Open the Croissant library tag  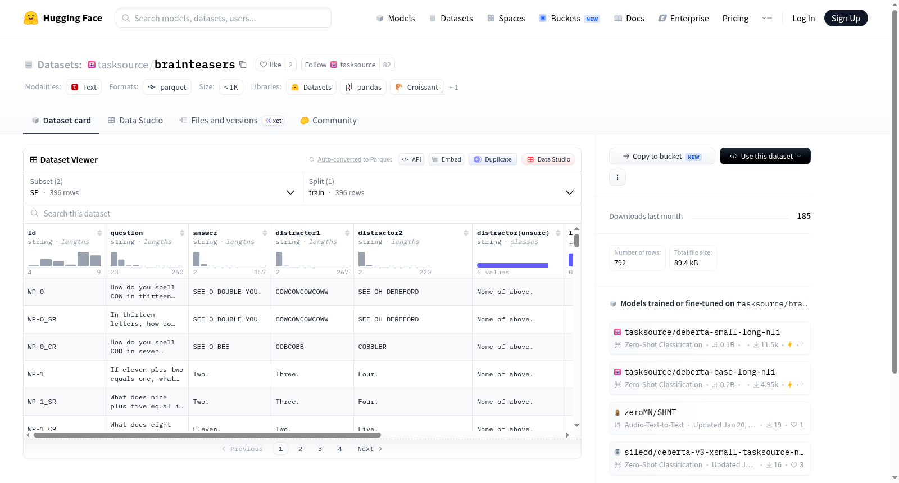(417, 87)
